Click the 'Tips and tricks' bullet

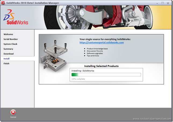93,56
